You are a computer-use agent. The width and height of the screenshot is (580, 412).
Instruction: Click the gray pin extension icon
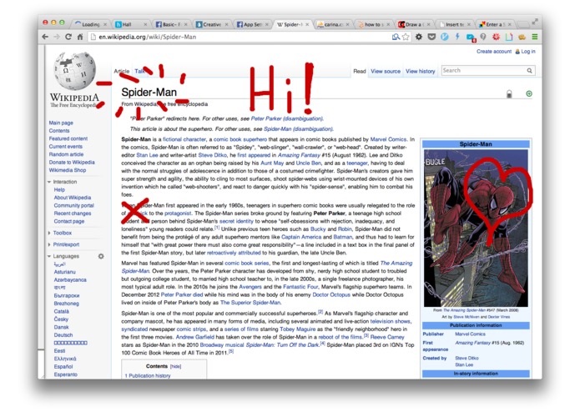[x=483, y=37]
